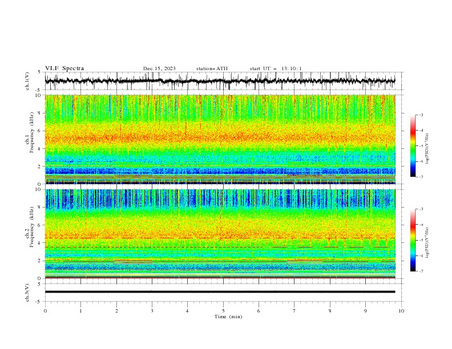The image size is (452, 349).
Task: Click tick label "10" at the Time axis end
Action: [x=401, y=311]
